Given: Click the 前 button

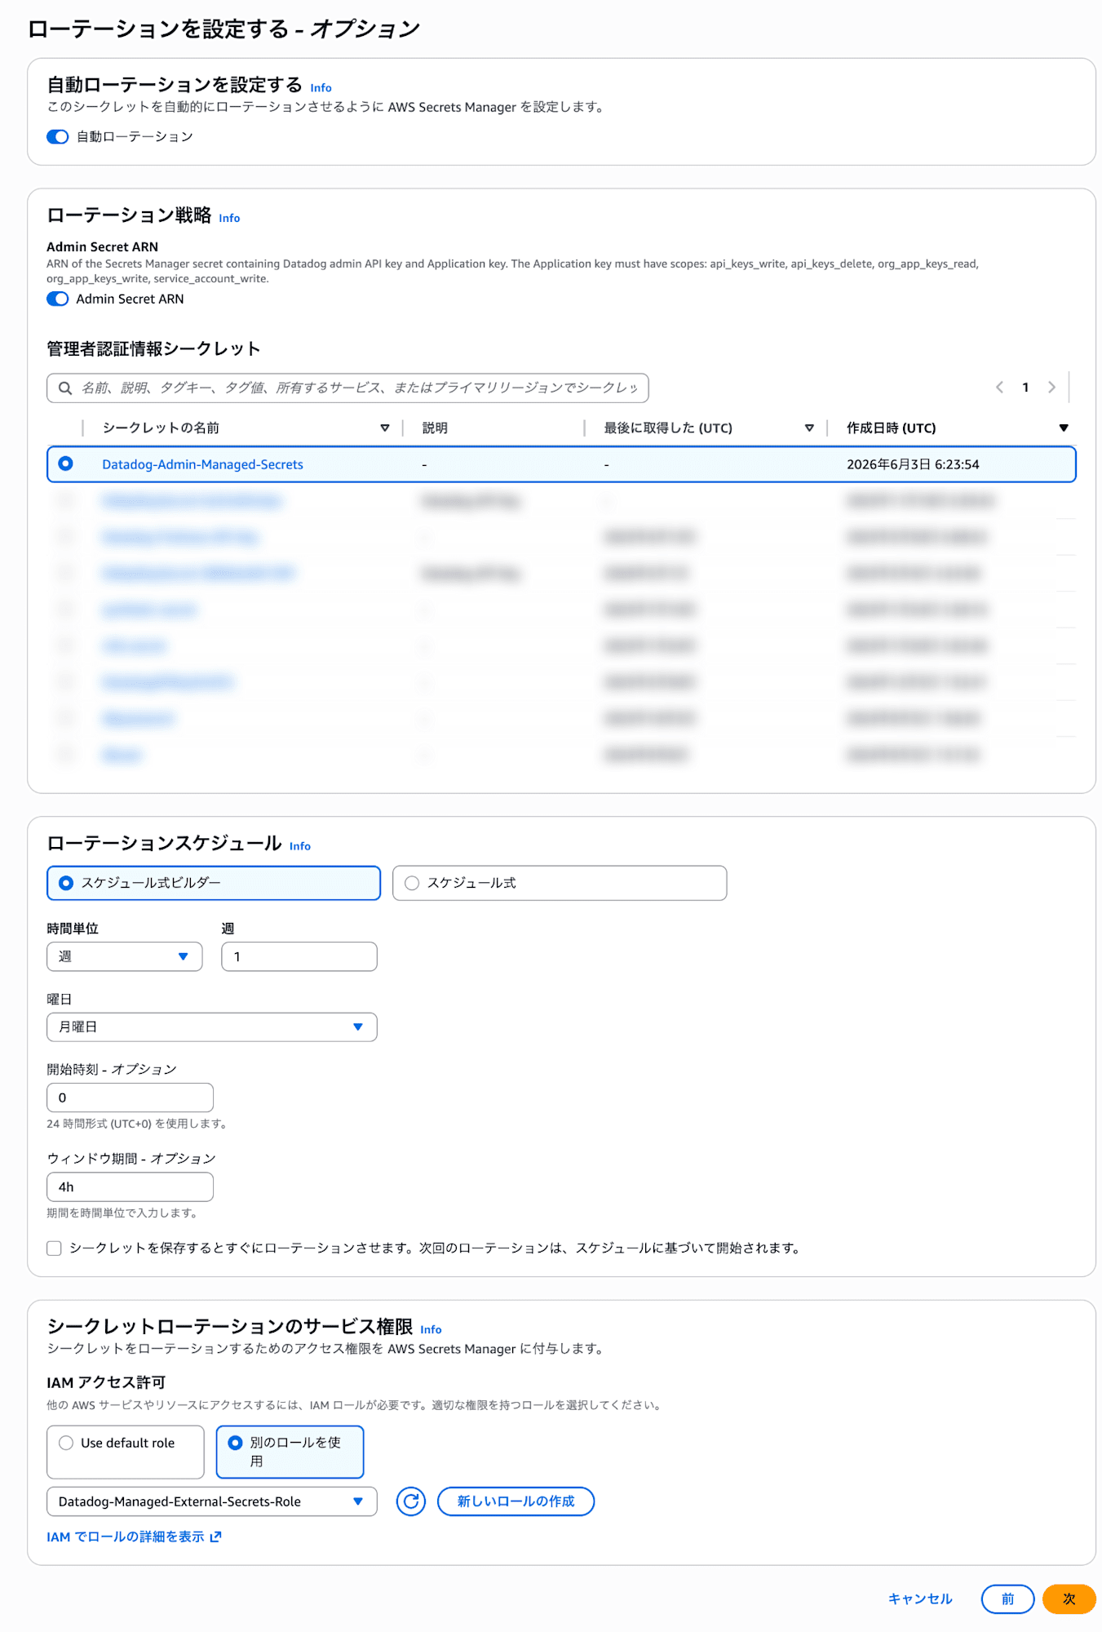Looking at the screenshot, I should 1007,1599.
